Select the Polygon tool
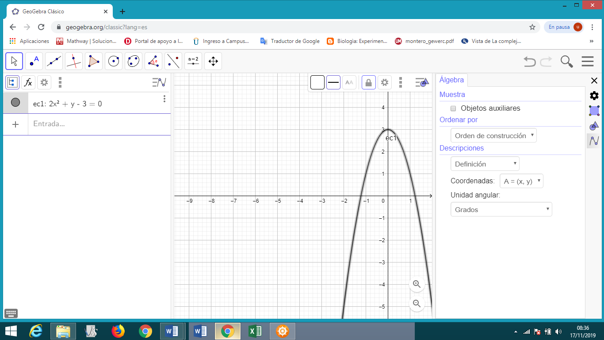 [93, 61]
